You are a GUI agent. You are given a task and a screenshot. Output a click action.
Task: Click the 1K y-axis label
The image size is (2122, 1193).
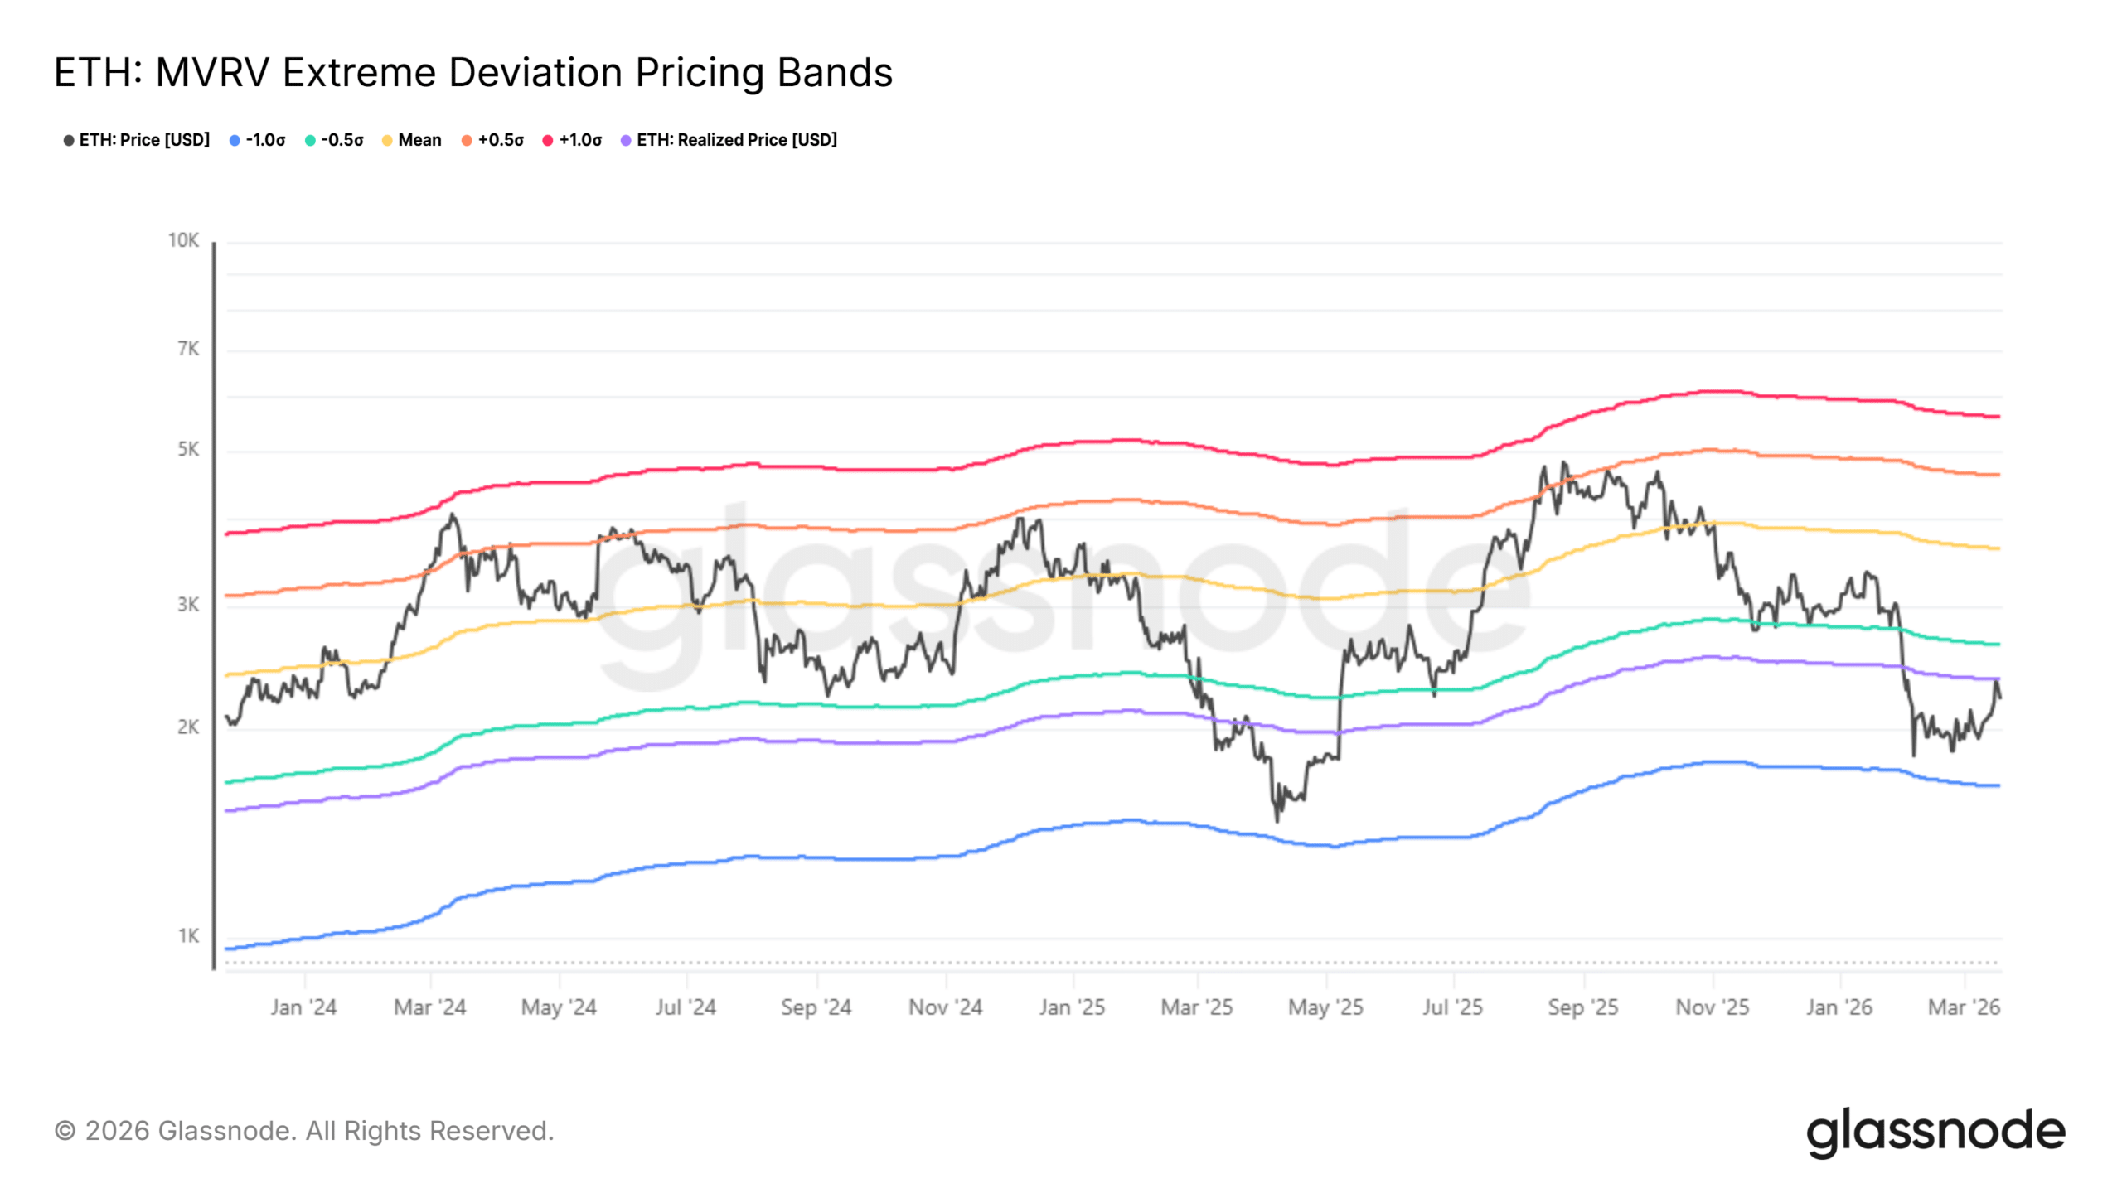tap(188, 936)
